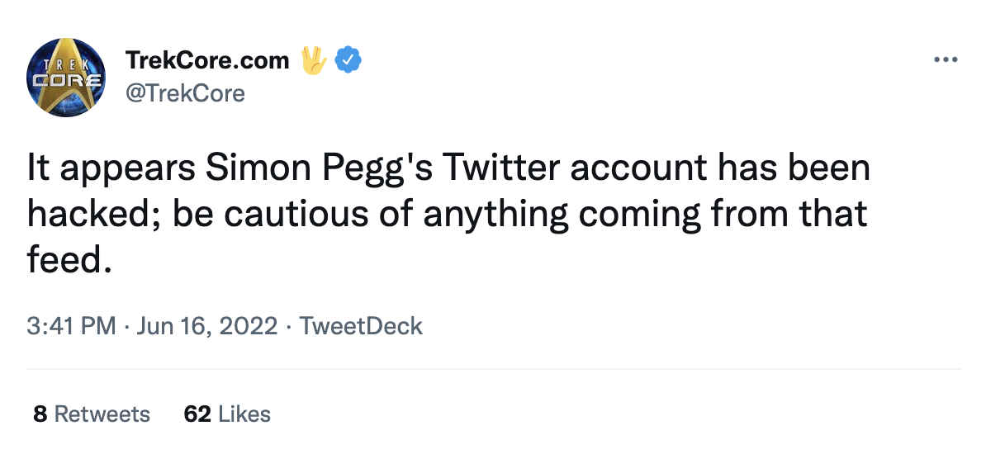View the 62 Likes list
Image resolution: width=986 pixels, height=454 pixels.
coord(227,414)
